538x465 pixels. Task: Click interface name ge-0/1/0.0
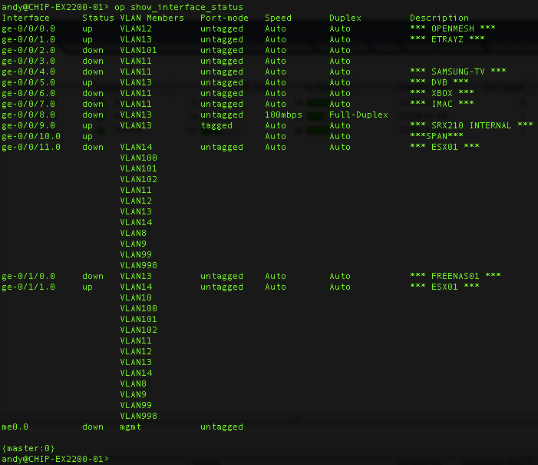click(28, 277)
